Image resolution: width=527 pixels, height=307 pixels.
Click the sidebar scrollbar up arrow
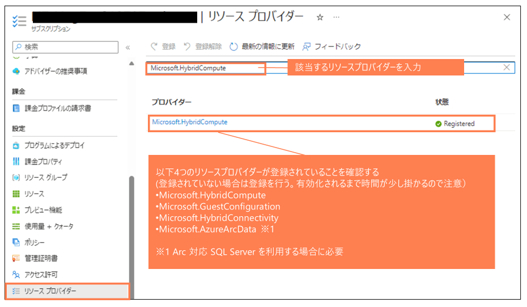coord(131,64)
